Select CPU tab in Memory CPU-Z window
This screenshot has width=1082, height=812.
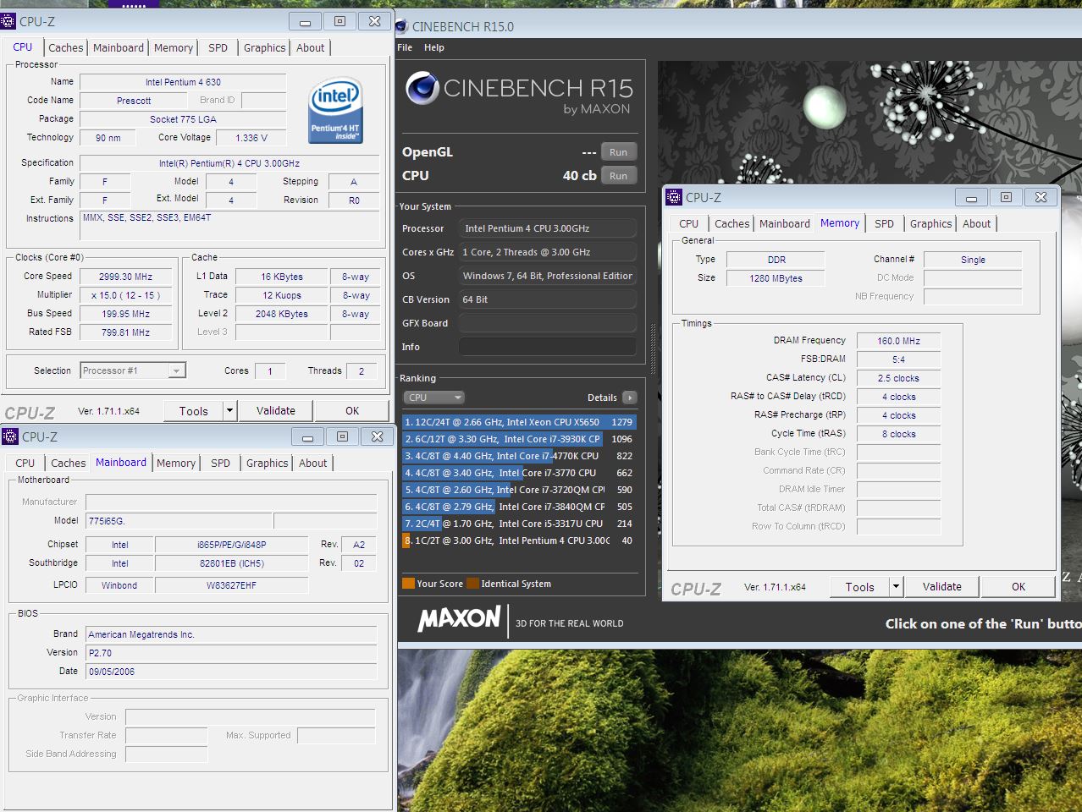tap(689, 223)
